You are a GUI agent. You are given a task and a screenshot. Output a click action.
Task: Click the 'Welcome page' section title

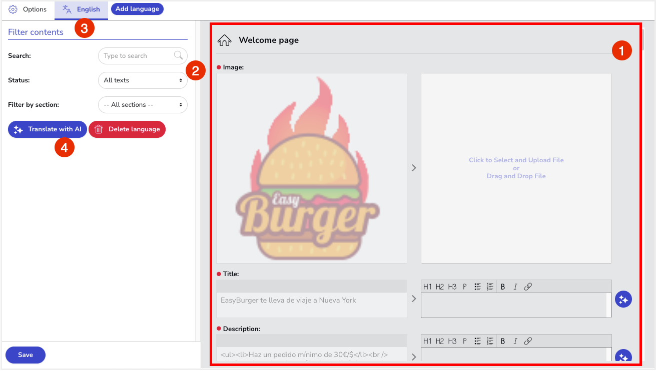pos(269,40)
